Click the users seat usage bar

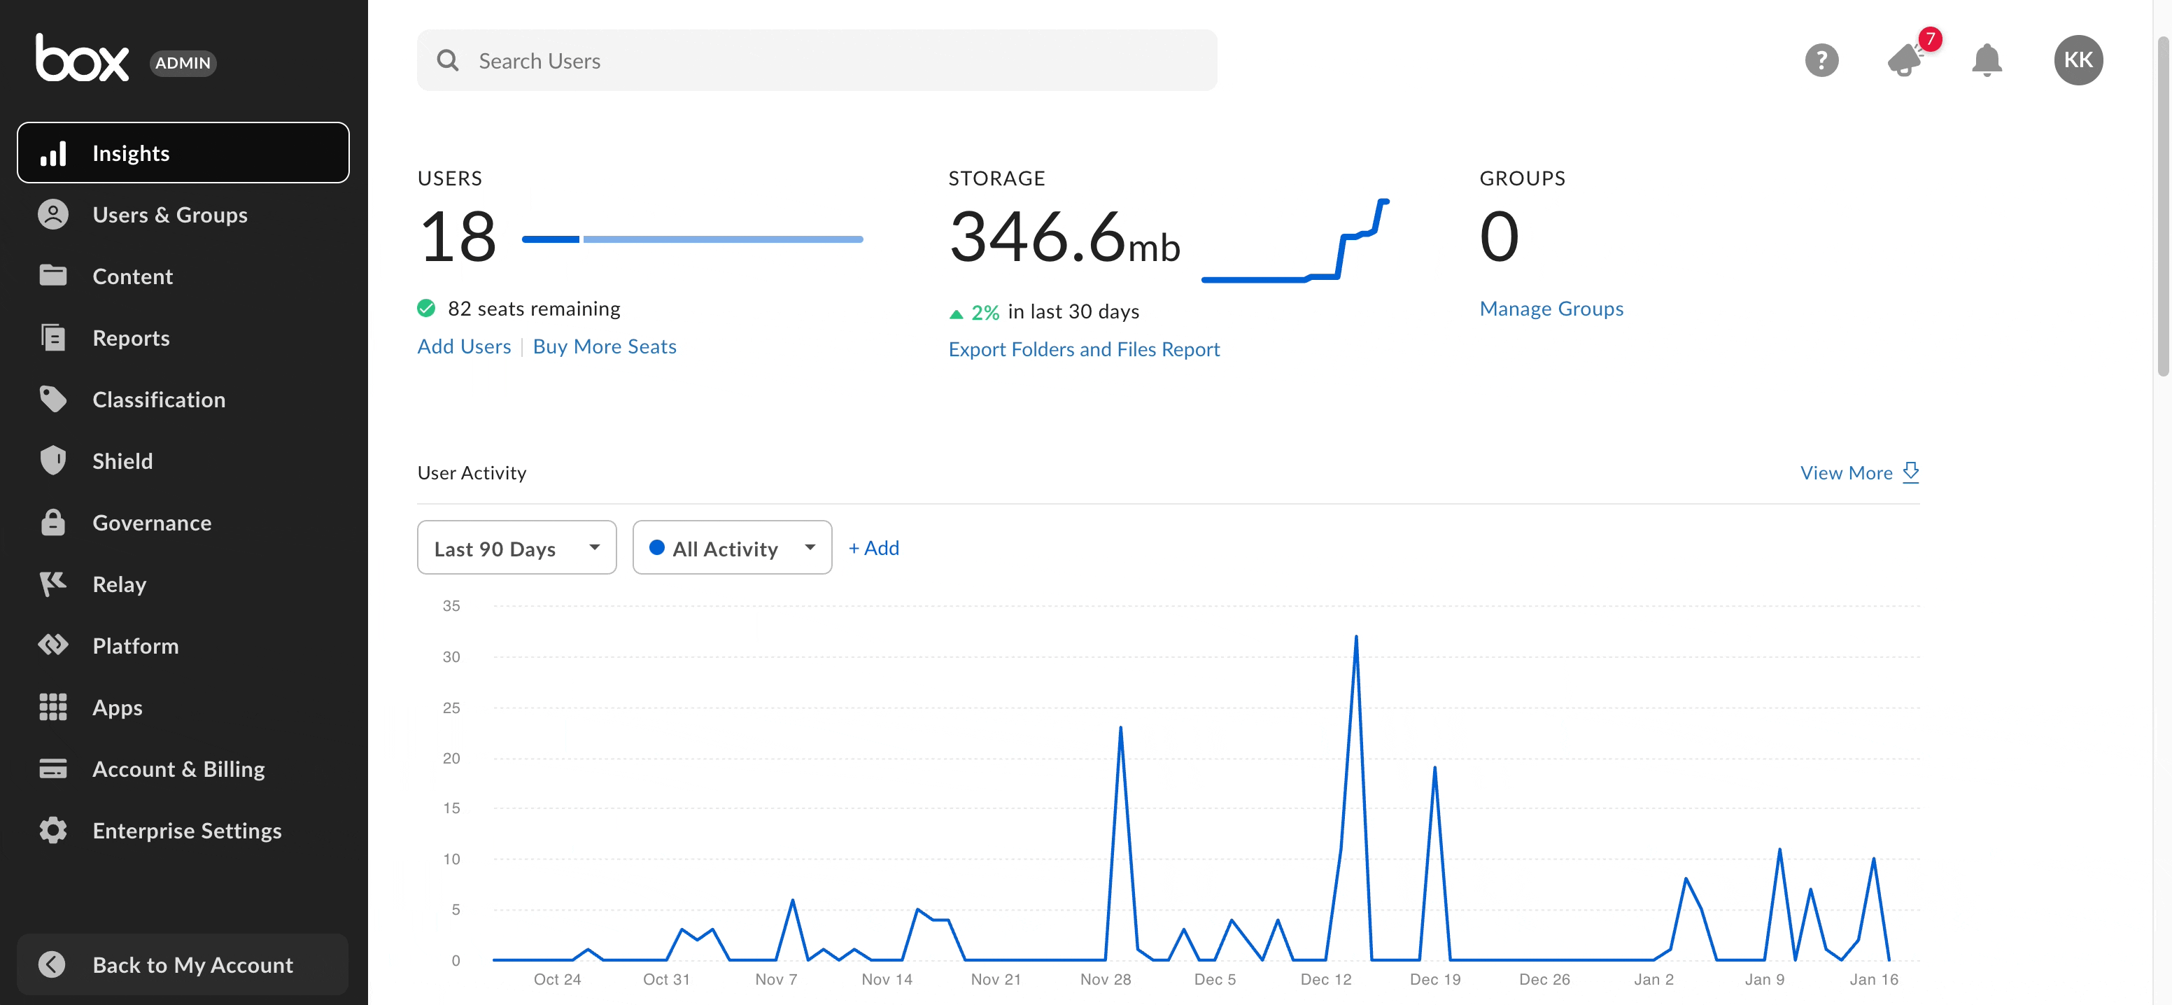click(x=691, y=239)
